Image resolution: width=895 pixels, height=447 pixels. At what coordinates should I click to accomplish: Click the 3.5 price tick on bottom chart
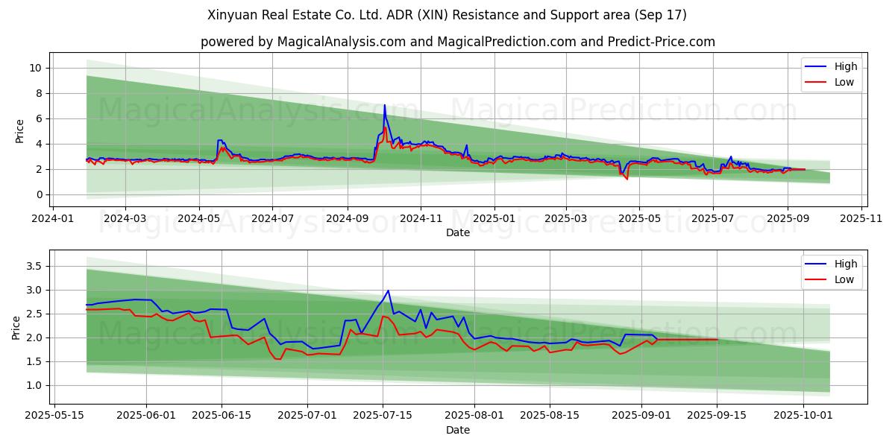tap(32, 266)
